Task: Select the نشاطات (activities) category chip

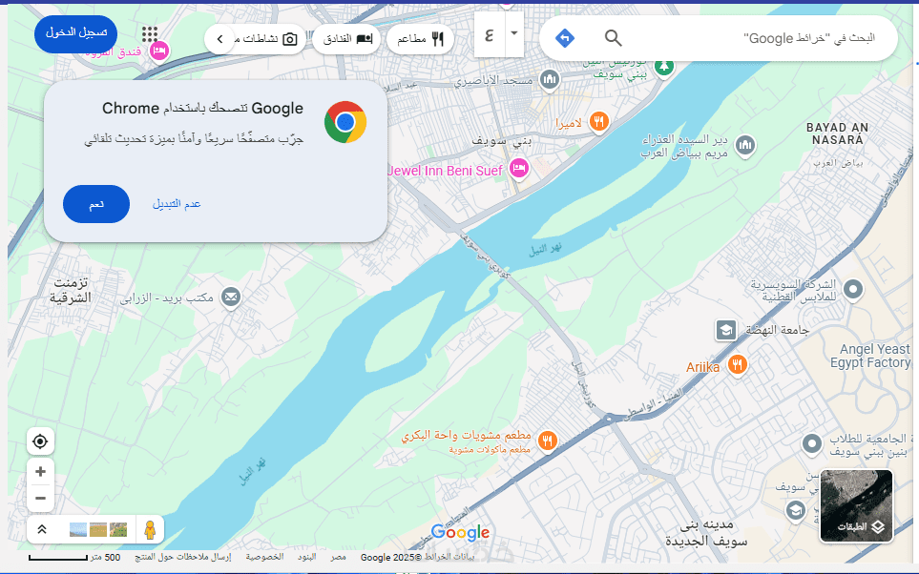Action: point(265,39)
